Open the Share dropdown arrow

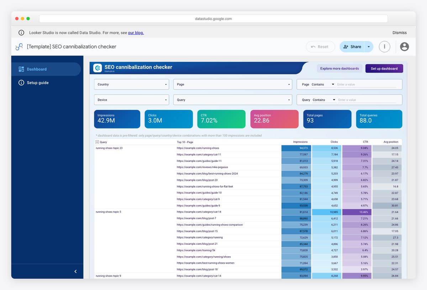click(369, 47)
